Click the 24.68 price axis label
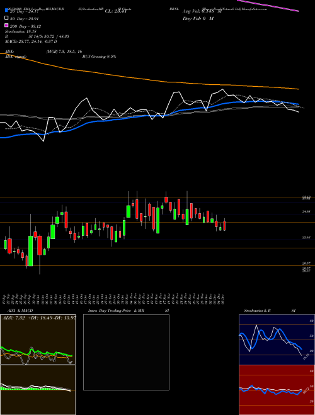315x415 pixels. (x=306, y=211)
